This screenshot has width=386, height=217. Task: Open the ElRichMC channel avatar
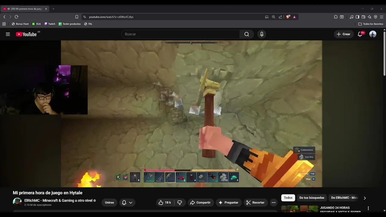[17, 202]
